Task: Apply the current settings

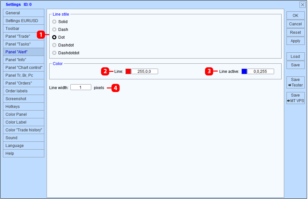Action: click(x=295, y=41)
